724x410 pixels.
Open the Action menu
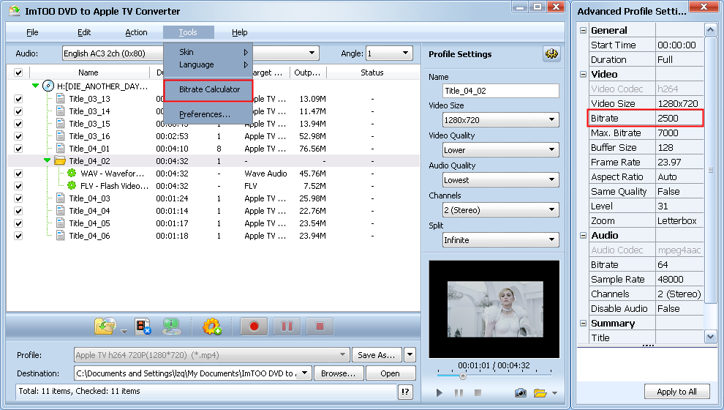[x=136, y=32]
